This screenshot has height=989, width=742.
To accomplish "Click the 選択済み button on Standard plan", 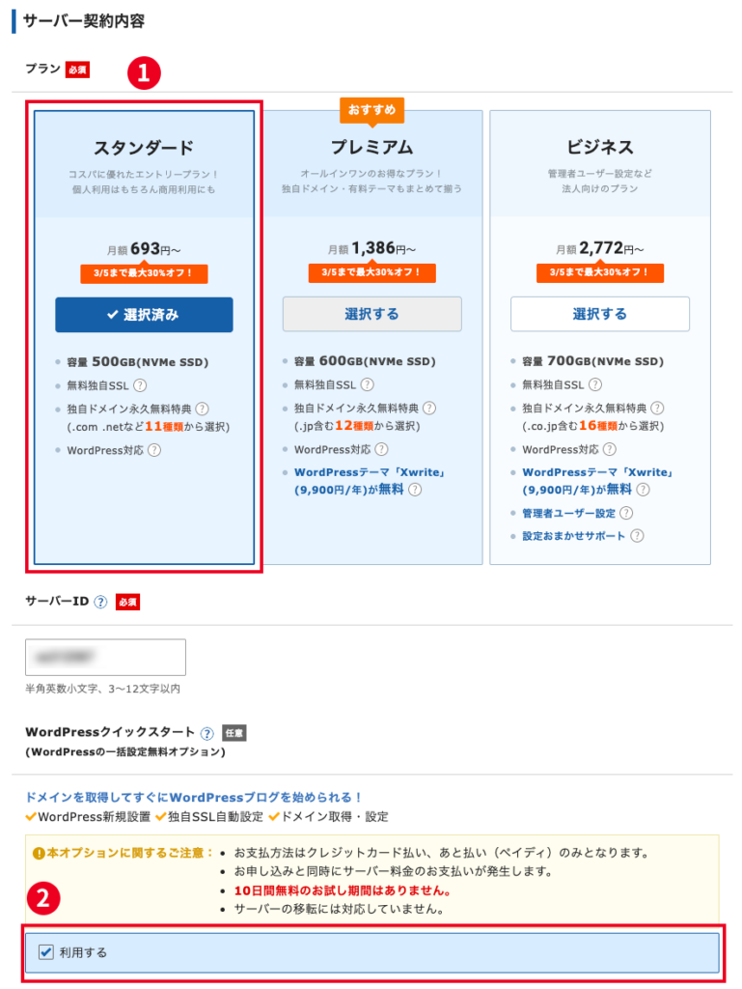I will click(144, 314).
